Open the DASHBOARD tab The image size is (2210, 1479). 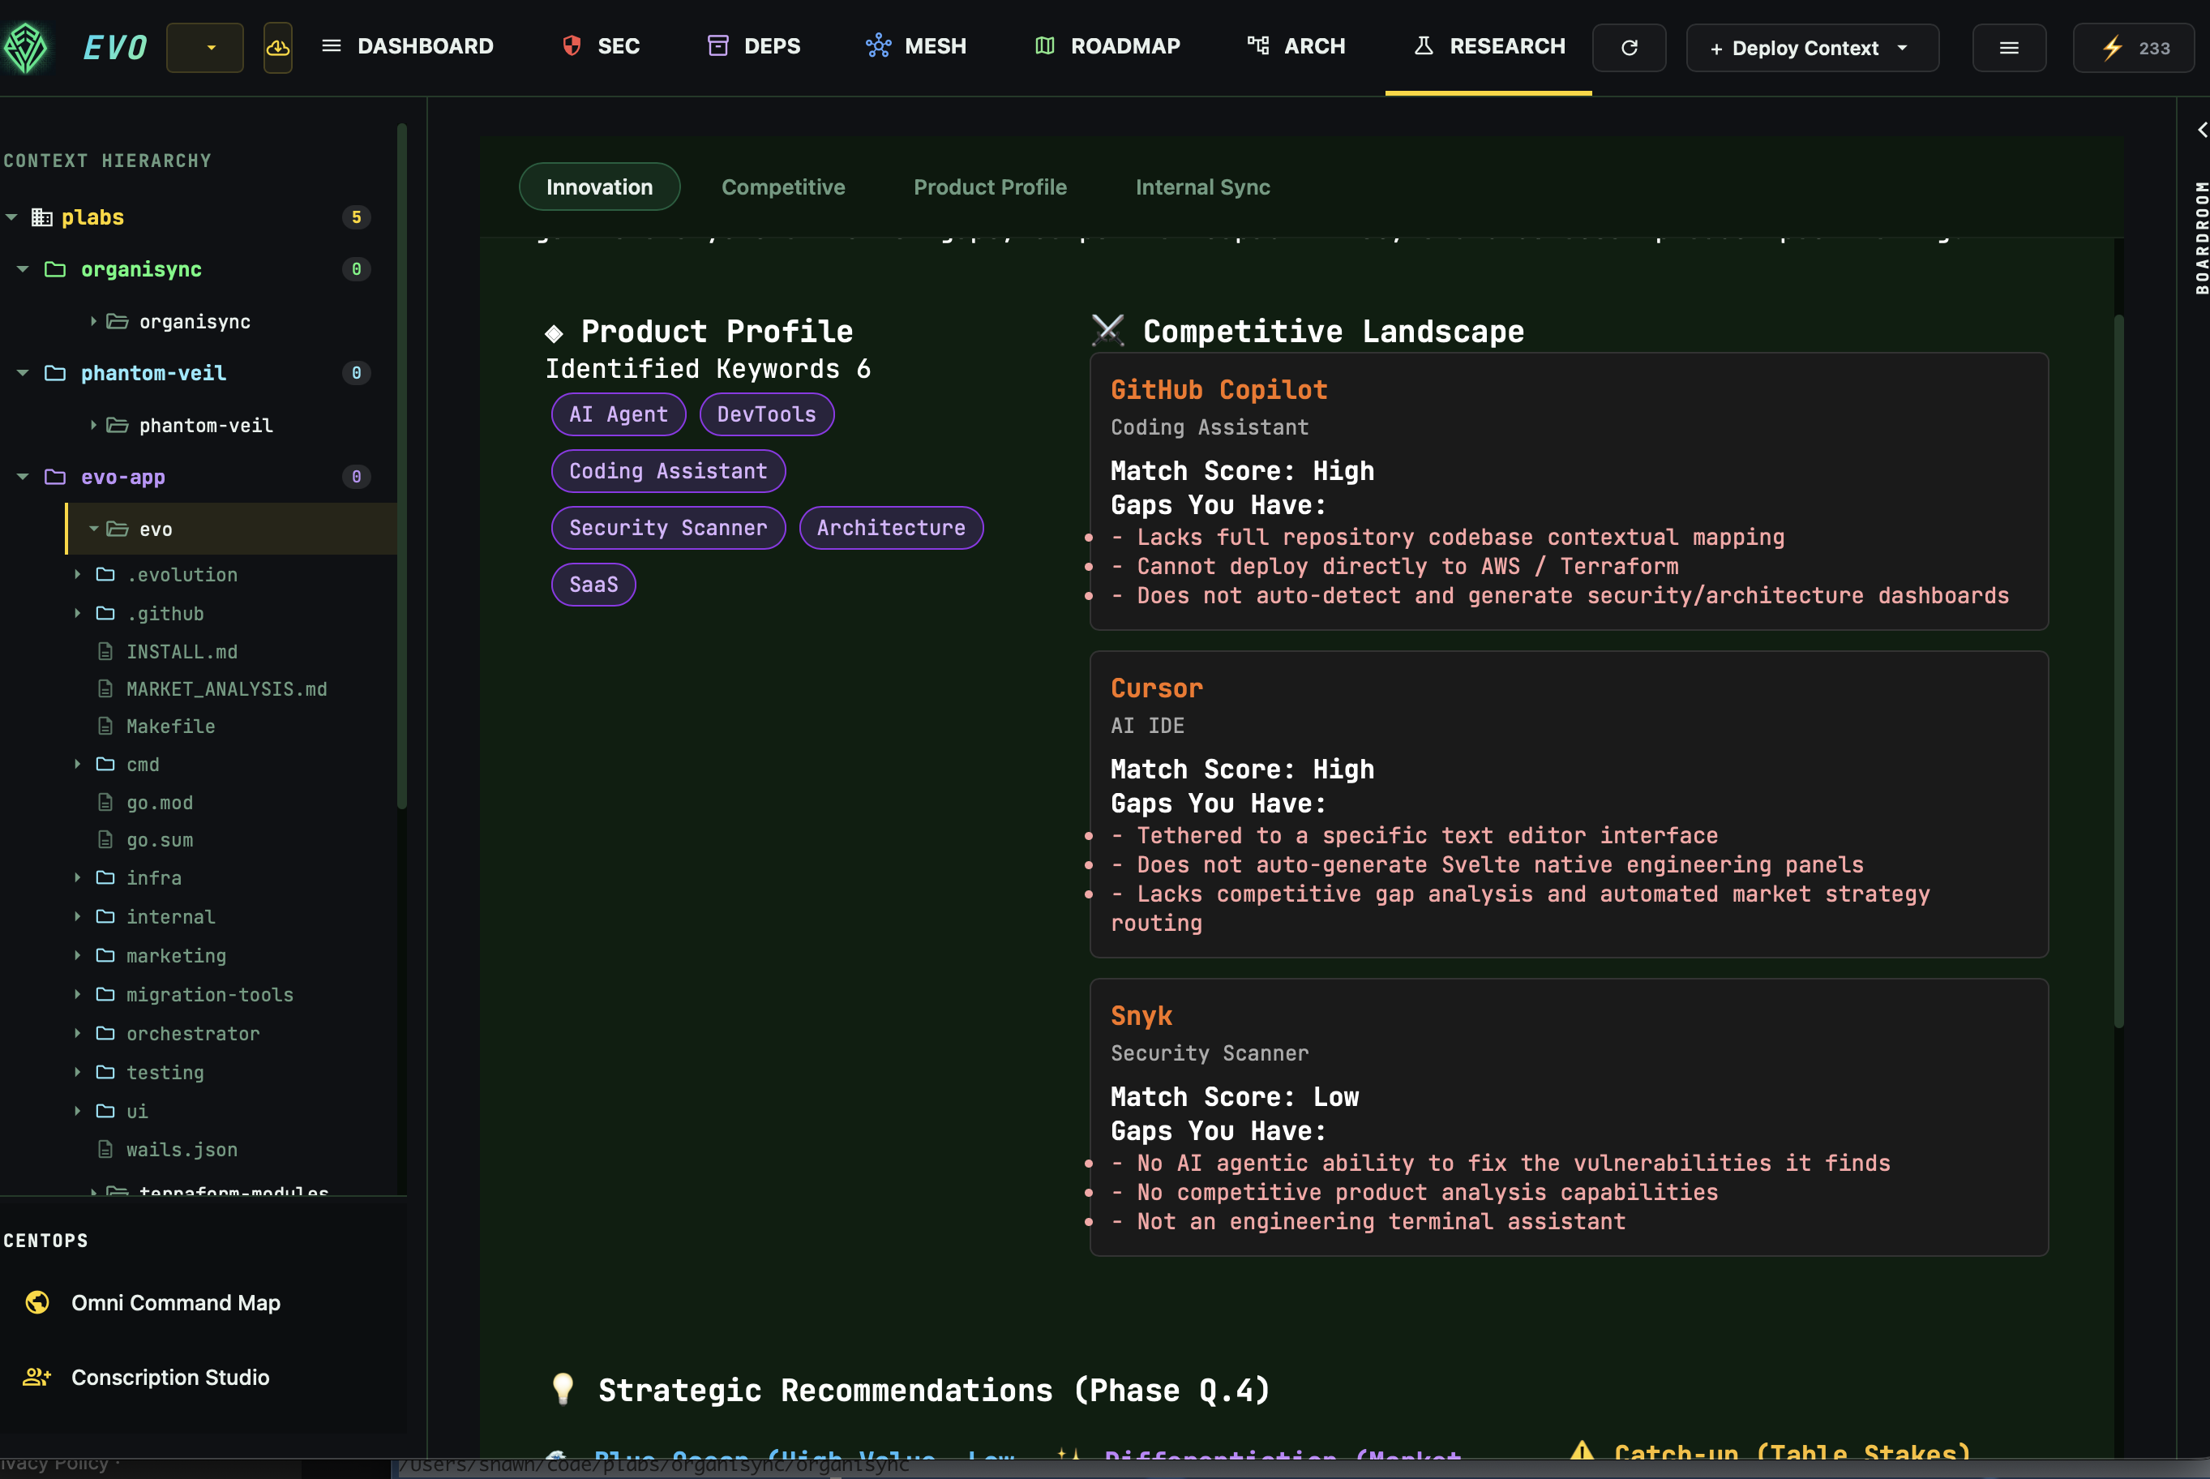(x=407, y=46)
